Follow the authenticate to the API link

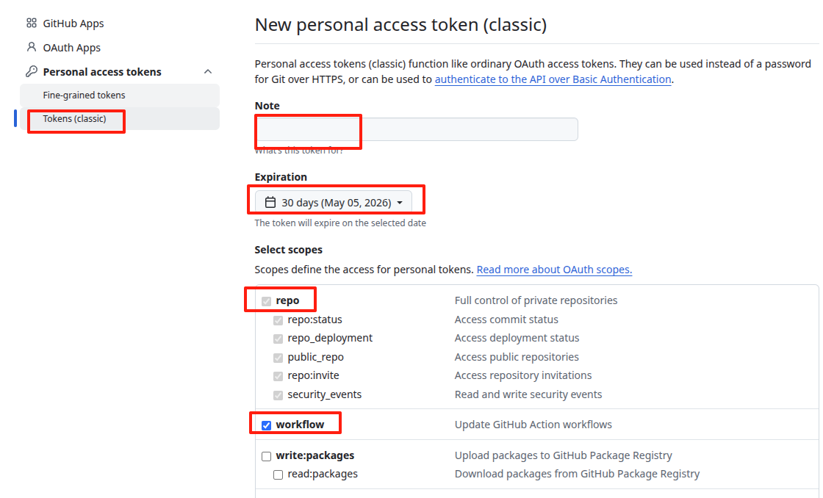553,79
